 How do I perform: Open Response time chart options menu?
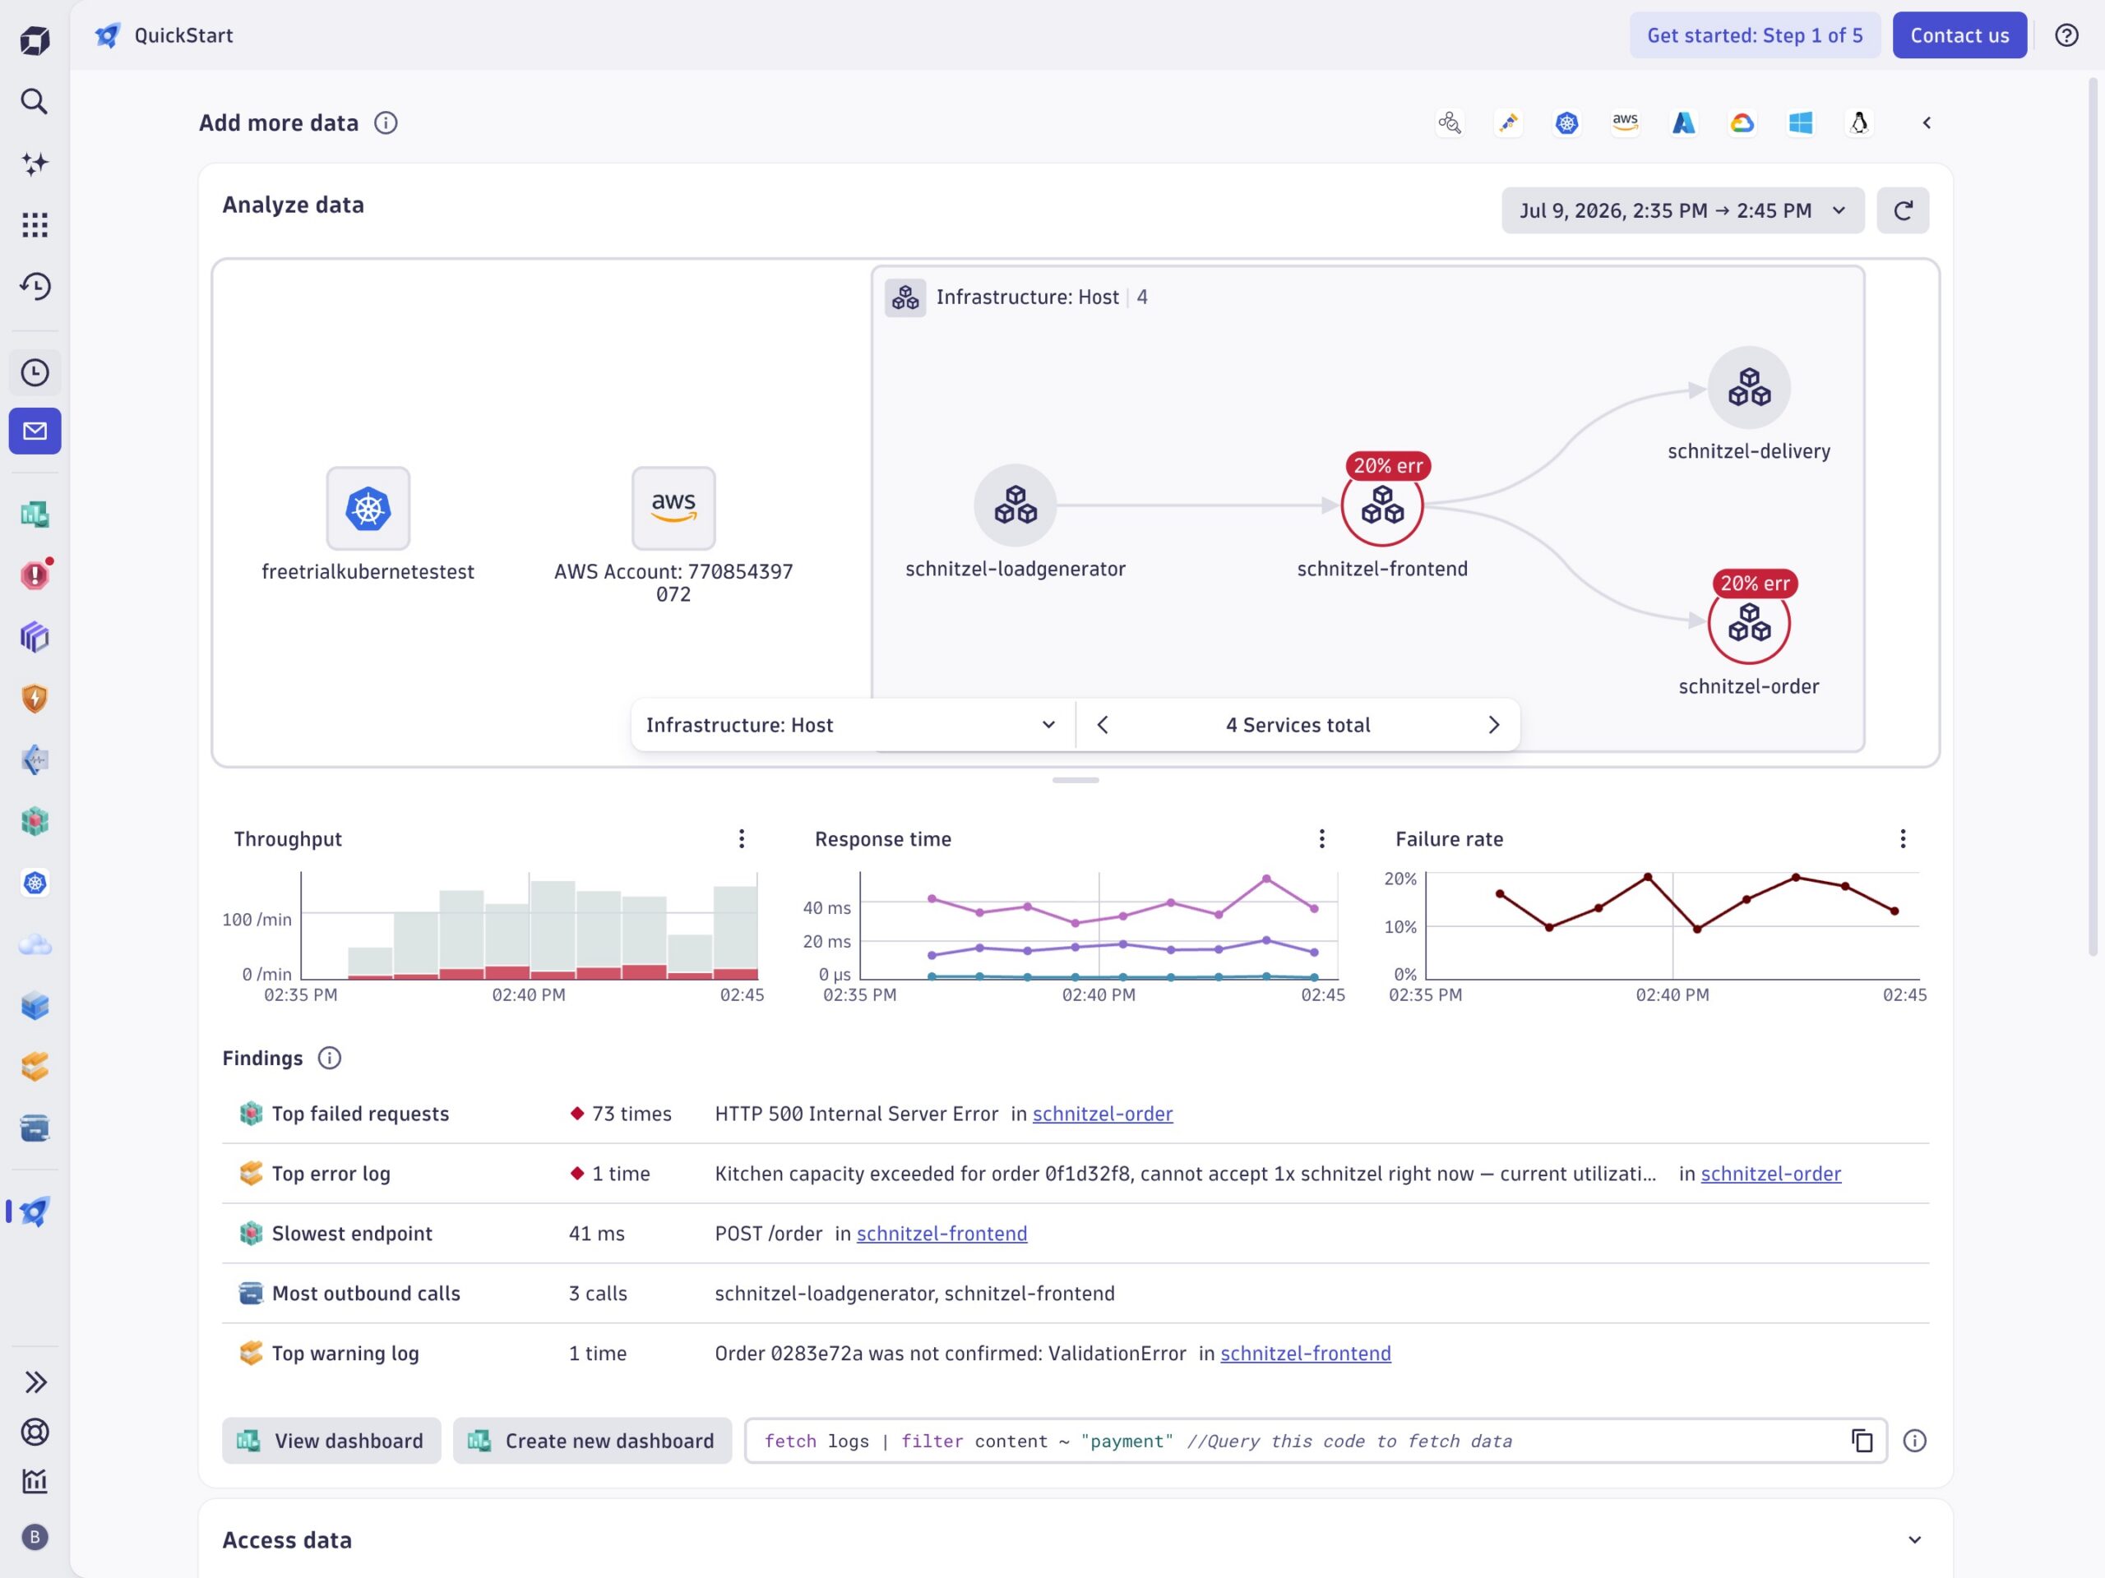(x=1322, y=838)
